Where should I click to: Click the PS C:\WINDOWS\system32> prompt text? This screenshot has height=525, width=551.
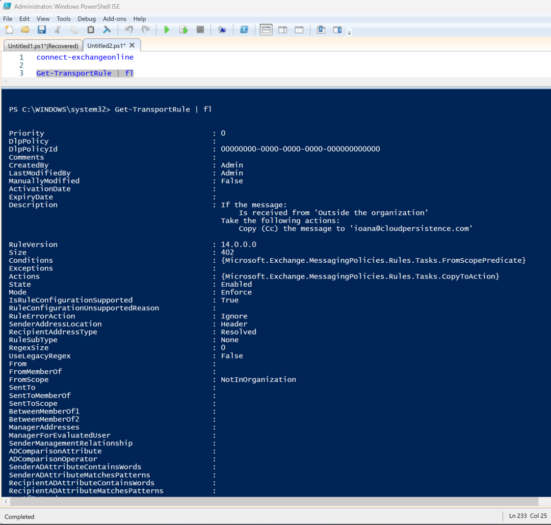(x=60, y=109)
